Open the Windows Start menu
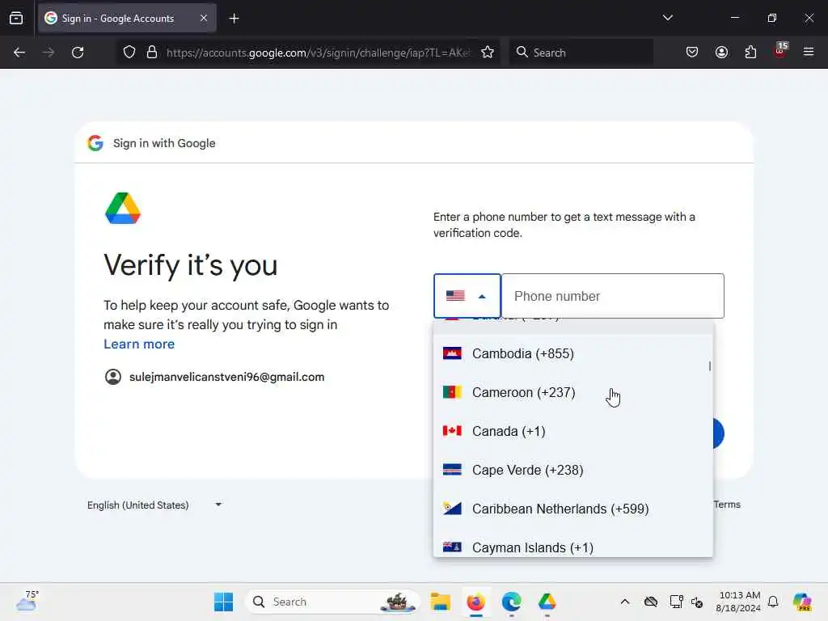 tap(223, 602)
